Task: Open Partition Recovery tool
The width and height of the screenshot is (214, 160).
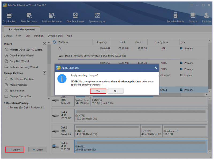Action: pyautogui.click(x=52, y=18)
